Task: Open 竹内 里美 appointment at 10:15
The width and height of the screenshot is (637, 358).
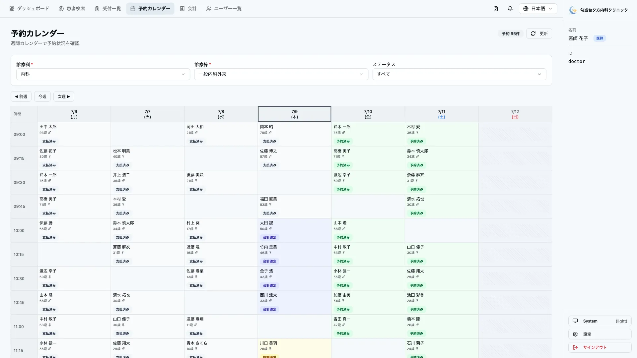Action: 295,254
